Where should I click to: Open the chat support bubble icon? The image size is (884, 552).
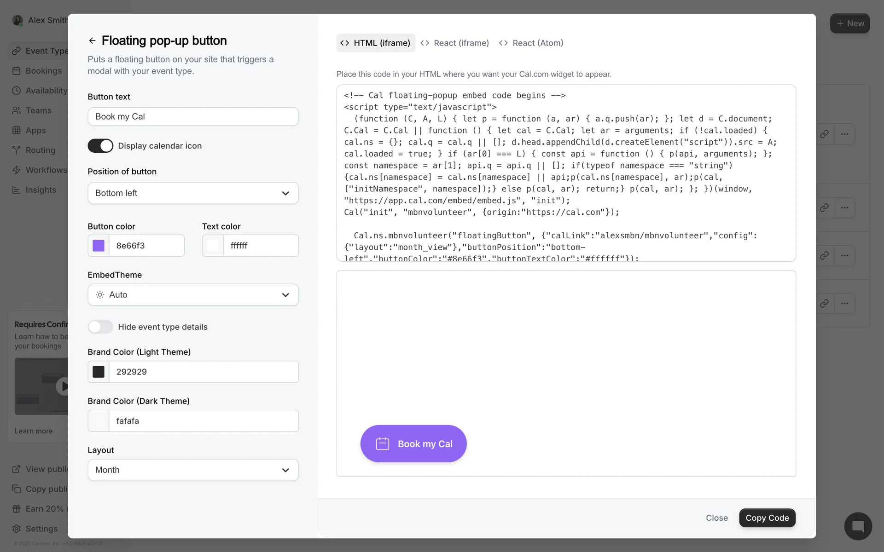click(x=858, y=526)
